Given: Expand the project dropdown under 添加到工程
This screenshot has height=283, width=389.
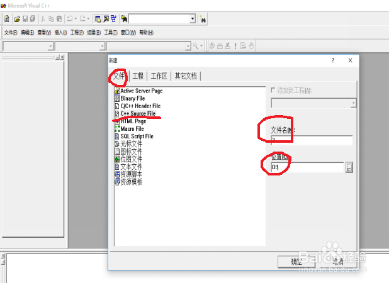Looking at the screenshot, I should click(x=353, y=103).
